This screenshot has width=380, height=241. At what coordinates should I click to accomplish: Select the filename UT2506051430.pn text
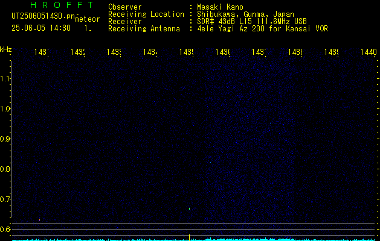[x=43, y=16]
